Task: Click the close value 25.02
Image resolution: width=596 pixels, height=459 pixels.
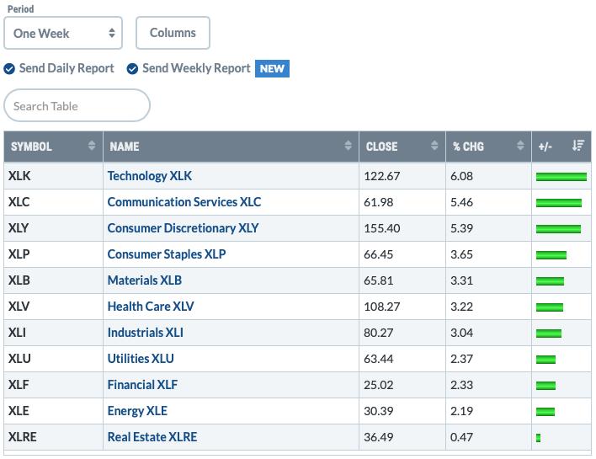Action: [378, 385]
